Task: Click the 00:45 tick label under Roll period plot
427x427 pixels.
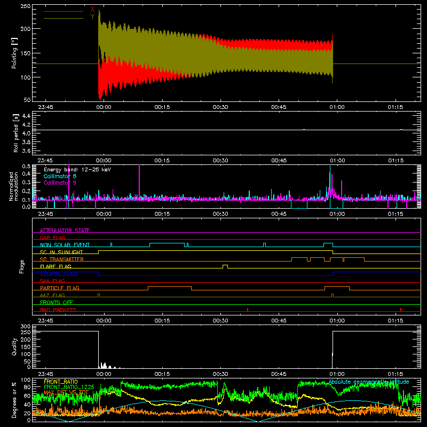Action: pos(279,161)
